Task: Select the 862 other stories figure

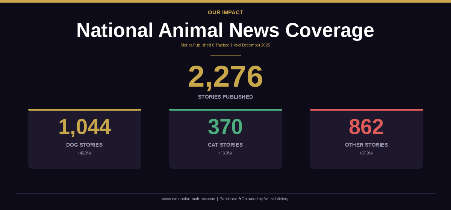Action: tap(366, 127)
